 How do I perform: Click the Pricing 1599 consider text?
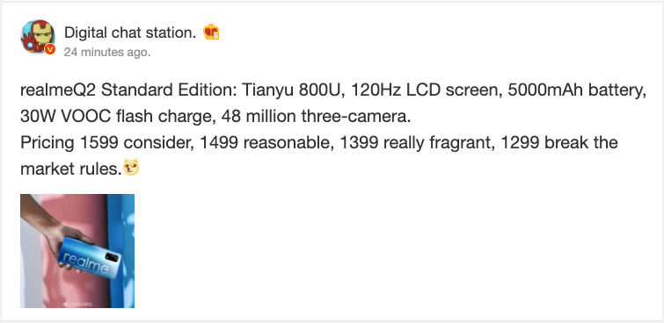(107, 142)
